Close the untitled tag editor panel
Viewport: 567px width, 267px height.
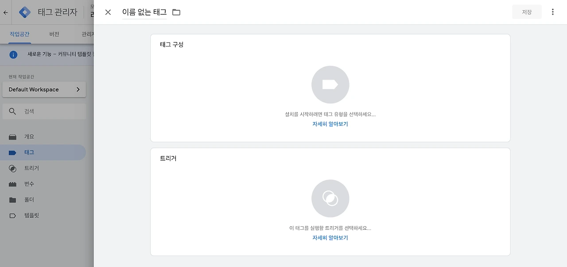coord(108,12)
